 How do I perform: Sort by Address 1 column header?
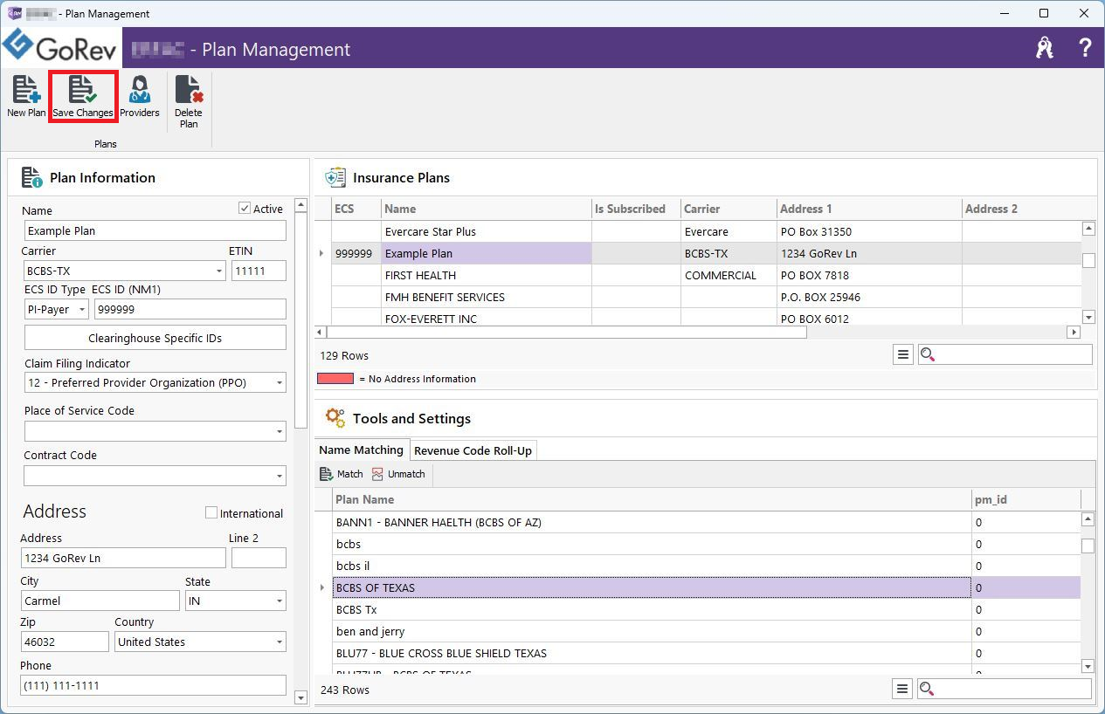click(869, 209)
